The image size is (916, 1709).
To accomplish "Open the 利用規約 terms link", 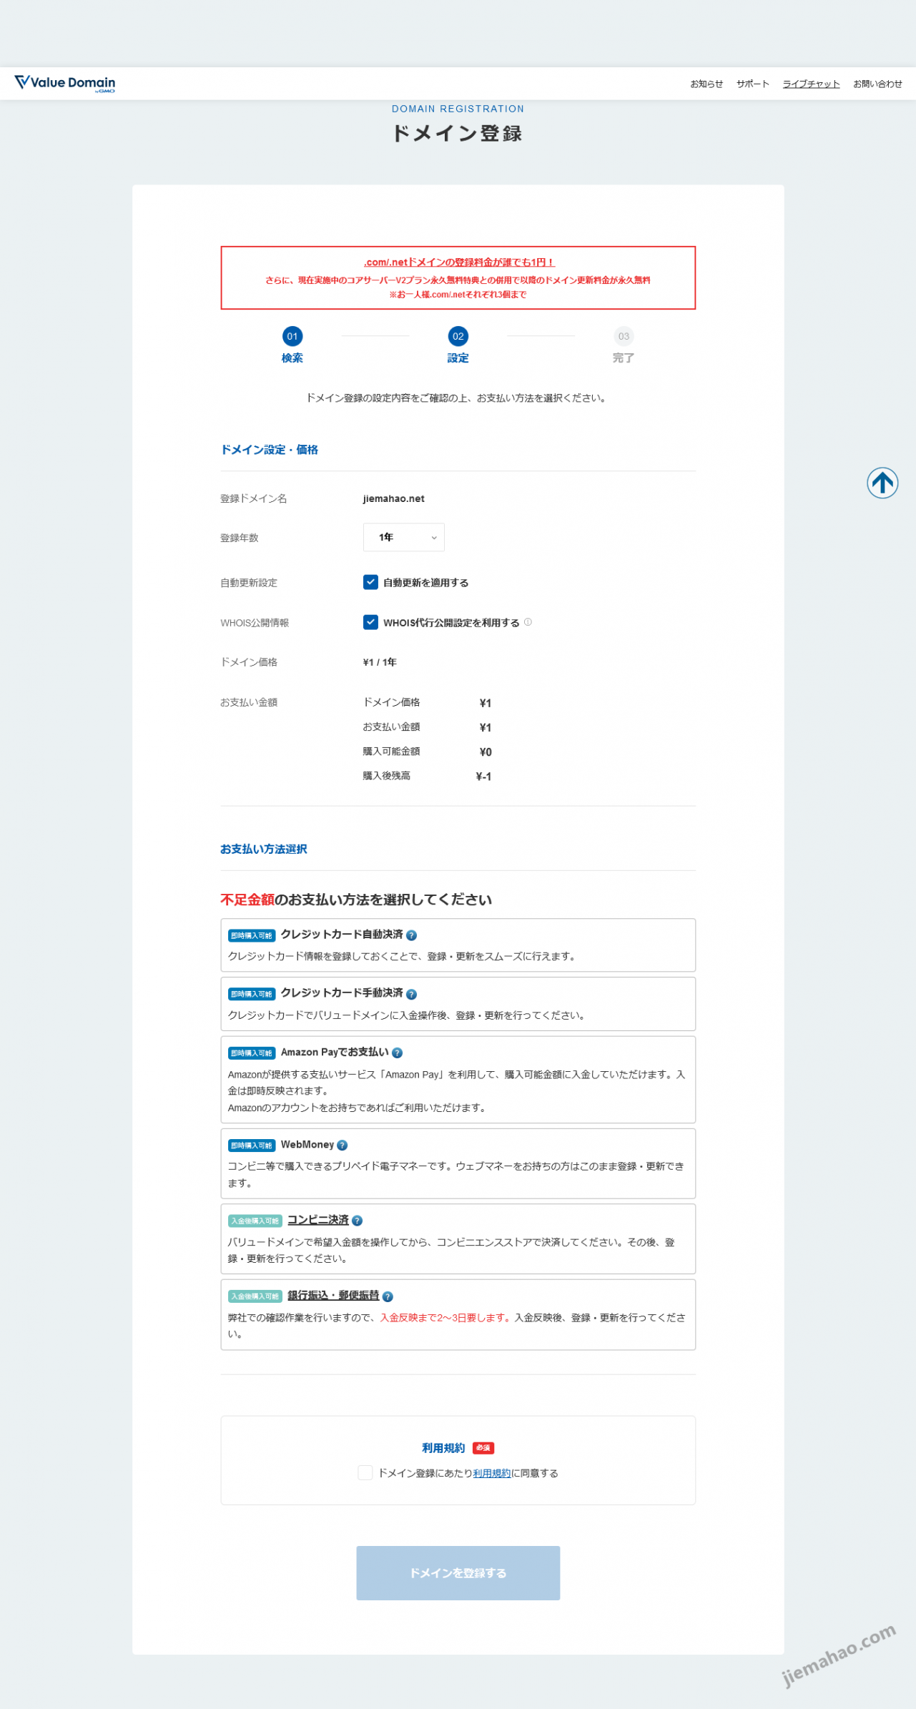I will tap(492, 1473).
